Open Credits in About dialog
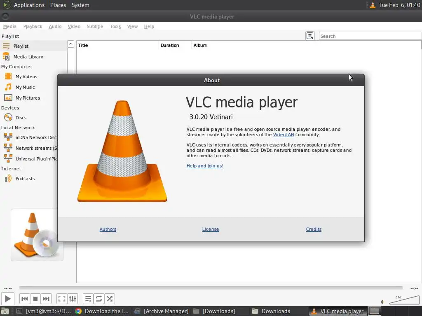 [314, 229]
